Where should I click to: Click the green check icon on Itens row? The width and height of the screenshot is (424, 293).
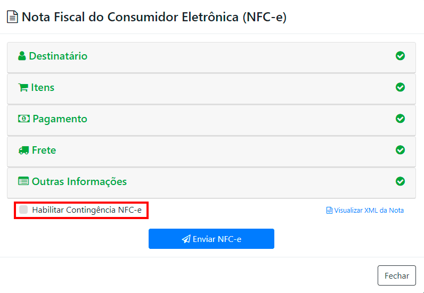(x=400, y=87)
